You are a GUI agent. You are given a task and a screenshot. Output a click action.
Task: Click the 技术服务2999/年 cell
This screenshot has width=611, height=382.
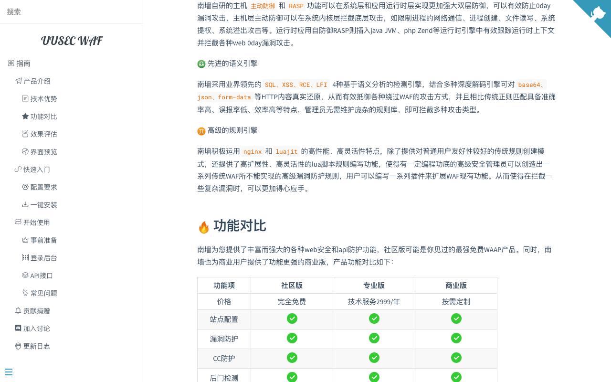point(374,301)
